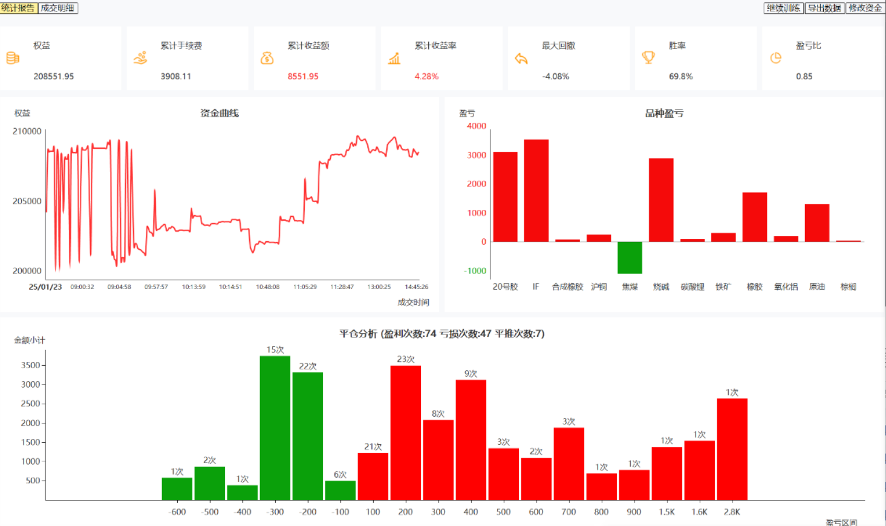The width and height of the screenshot is (886, 526).
Task: Click the 25/01/23 date label
Action: click(x=45, y=287)
